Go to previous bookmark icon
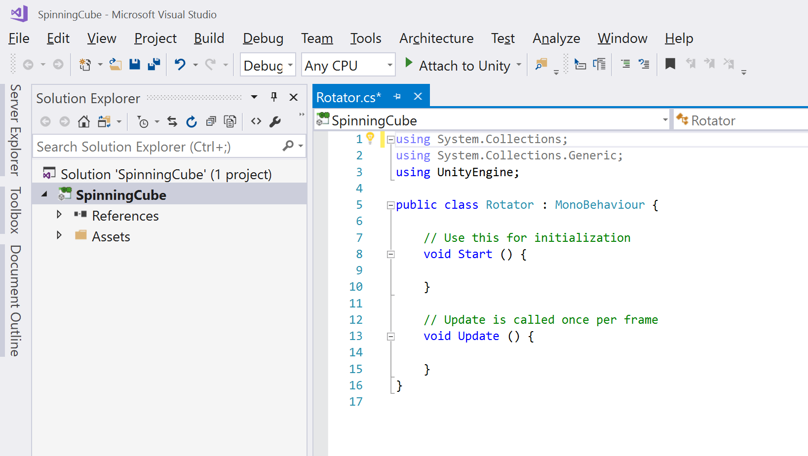This screenshot has height=456, width=808. click(691, 64)
